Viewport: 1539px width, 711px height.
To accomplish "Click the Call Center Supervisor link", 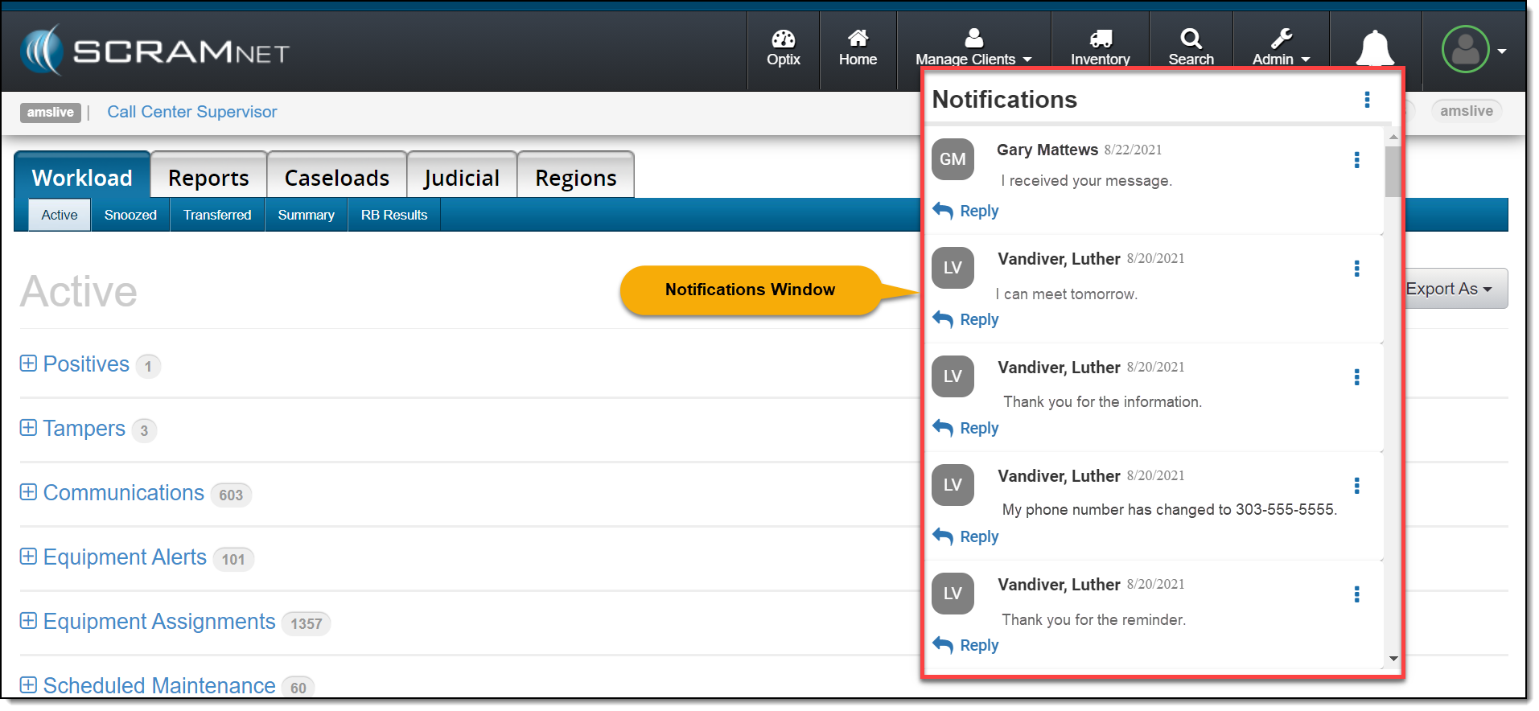I will click(x=191, y=112).
